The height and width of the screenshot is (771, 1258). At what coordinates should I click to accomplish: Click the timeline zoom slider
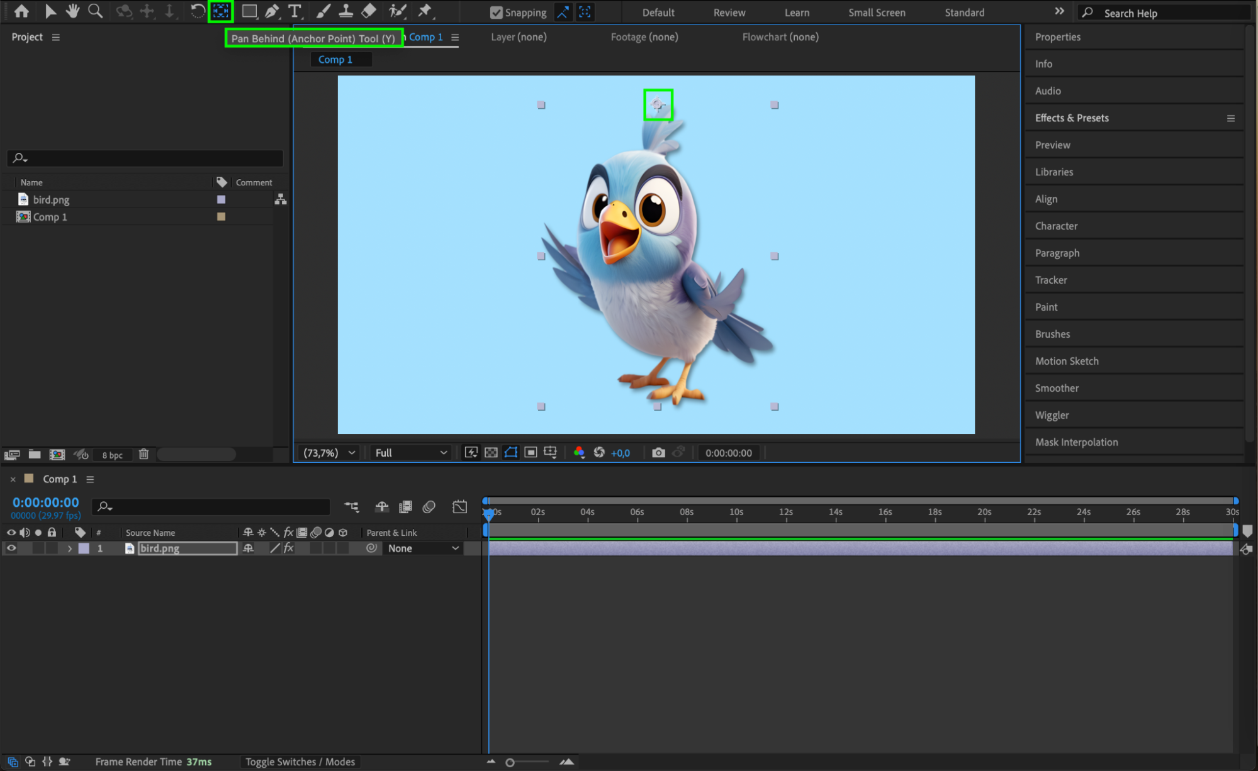point(510,762)
